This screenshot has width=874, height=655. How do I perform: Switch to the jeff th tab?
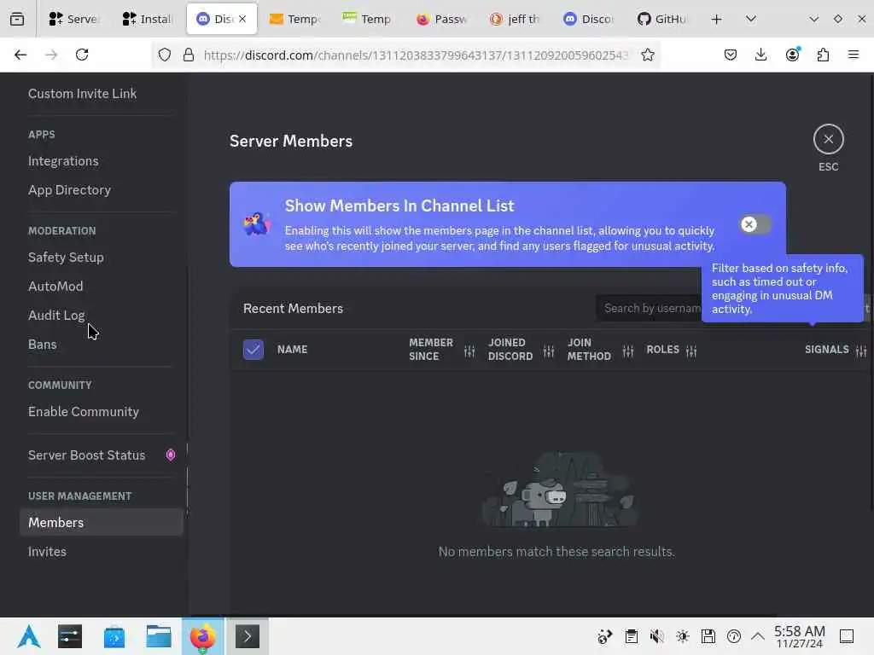pos(516,19)
